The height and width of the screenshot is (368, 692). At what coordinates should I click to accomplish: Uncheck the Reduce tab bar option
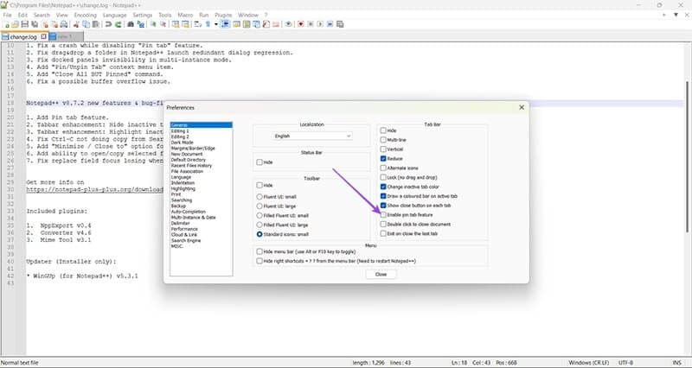[383, 159]
